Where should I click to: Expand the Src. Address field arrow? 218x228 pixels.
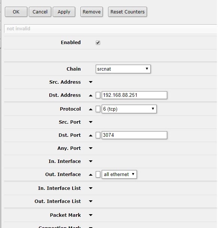pos(90,82)
